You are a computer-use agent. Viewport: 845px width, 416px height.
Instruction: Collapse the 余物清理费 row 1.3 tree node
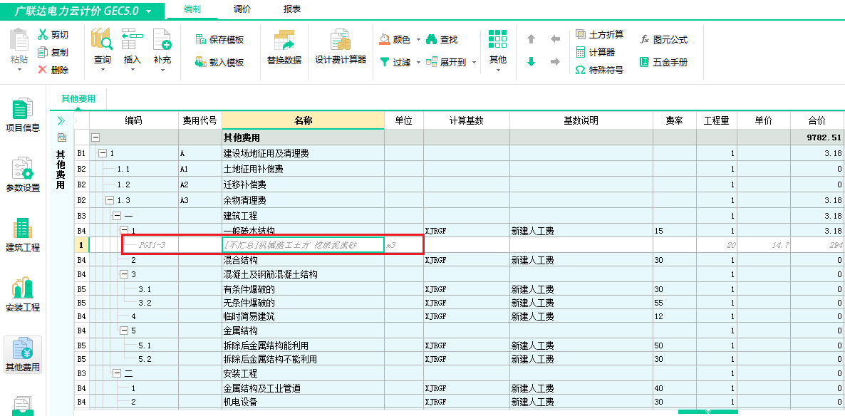point(110,200)
